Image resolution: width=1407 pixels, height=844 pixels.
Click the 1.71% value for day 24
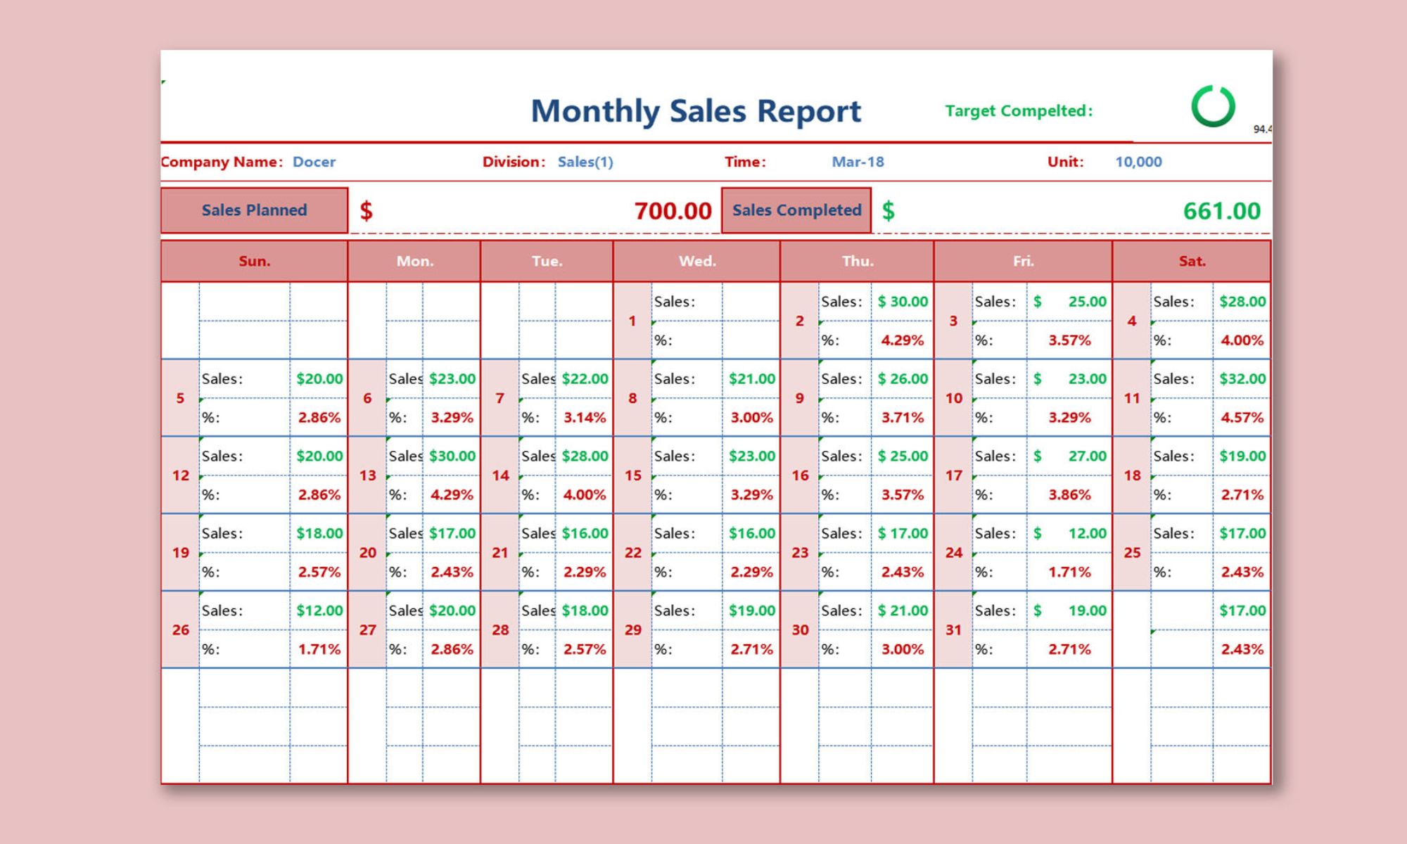(x=1069, y=573)
